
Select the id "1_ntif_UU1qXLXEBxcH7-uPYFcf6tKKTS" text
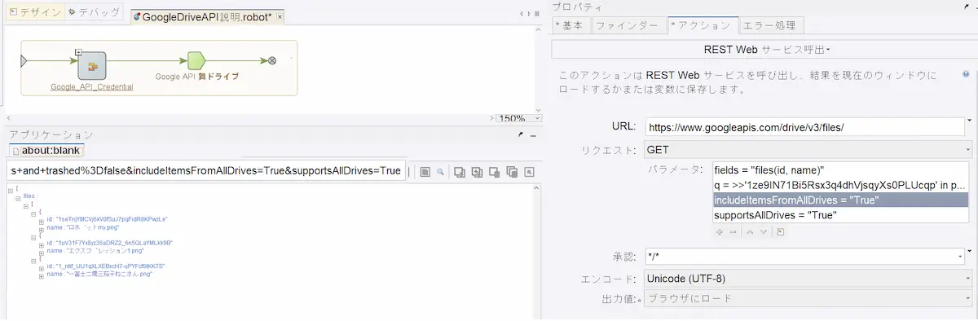tap(106, 267)
